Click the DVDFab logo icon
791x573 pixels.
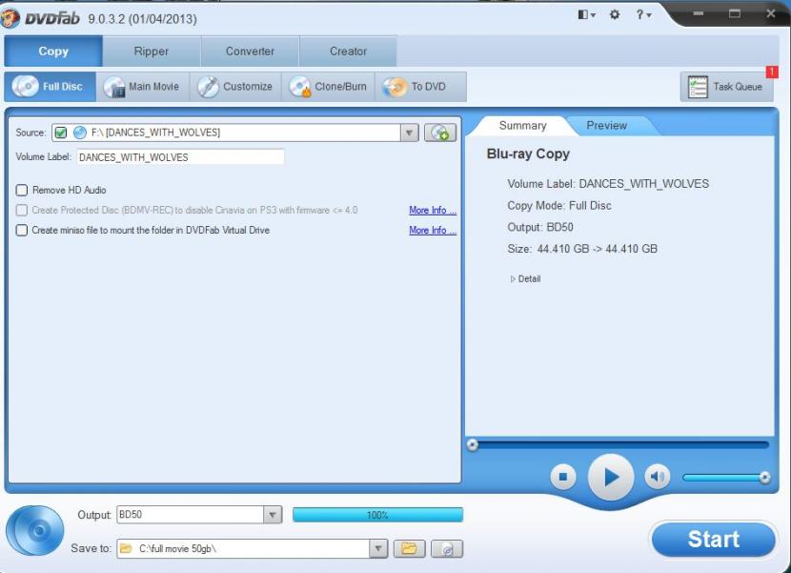click(x=10, y=19)
